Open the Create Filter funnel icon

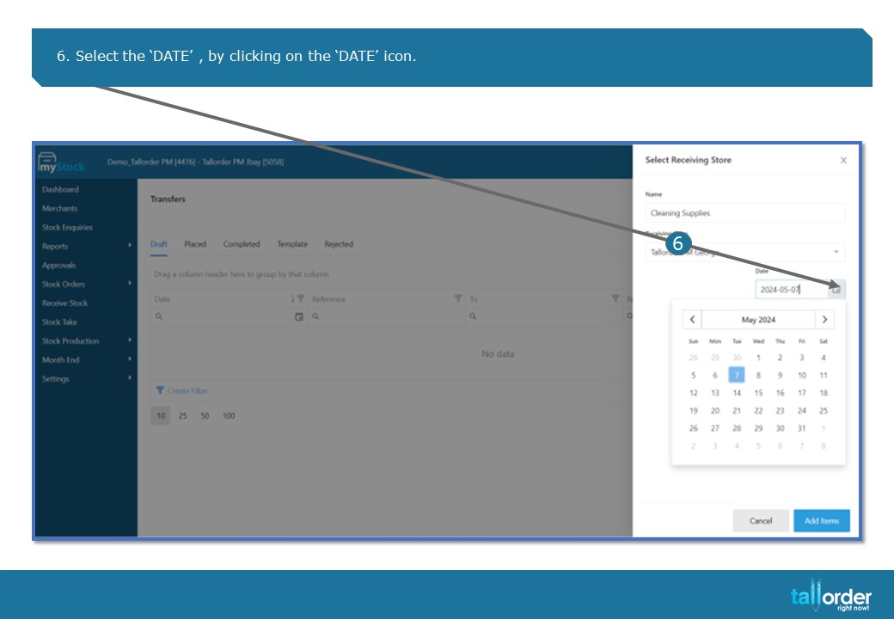coord(160,390)
